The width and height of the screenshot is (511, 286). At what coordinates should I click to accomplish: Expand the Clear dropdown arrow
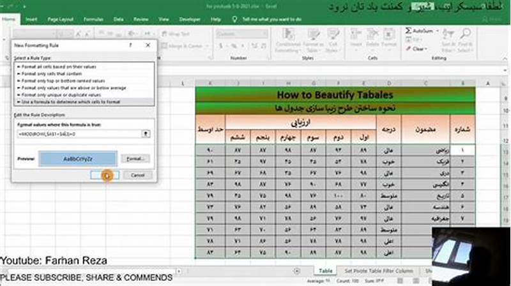[x=426, y=49]
